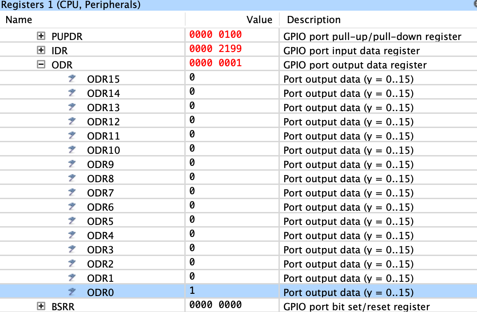Image resolution: width=477 pixels, height=312 pixels.
Task: Click the bitfield icon beside ODR10
Action: (x=72, y=149)
